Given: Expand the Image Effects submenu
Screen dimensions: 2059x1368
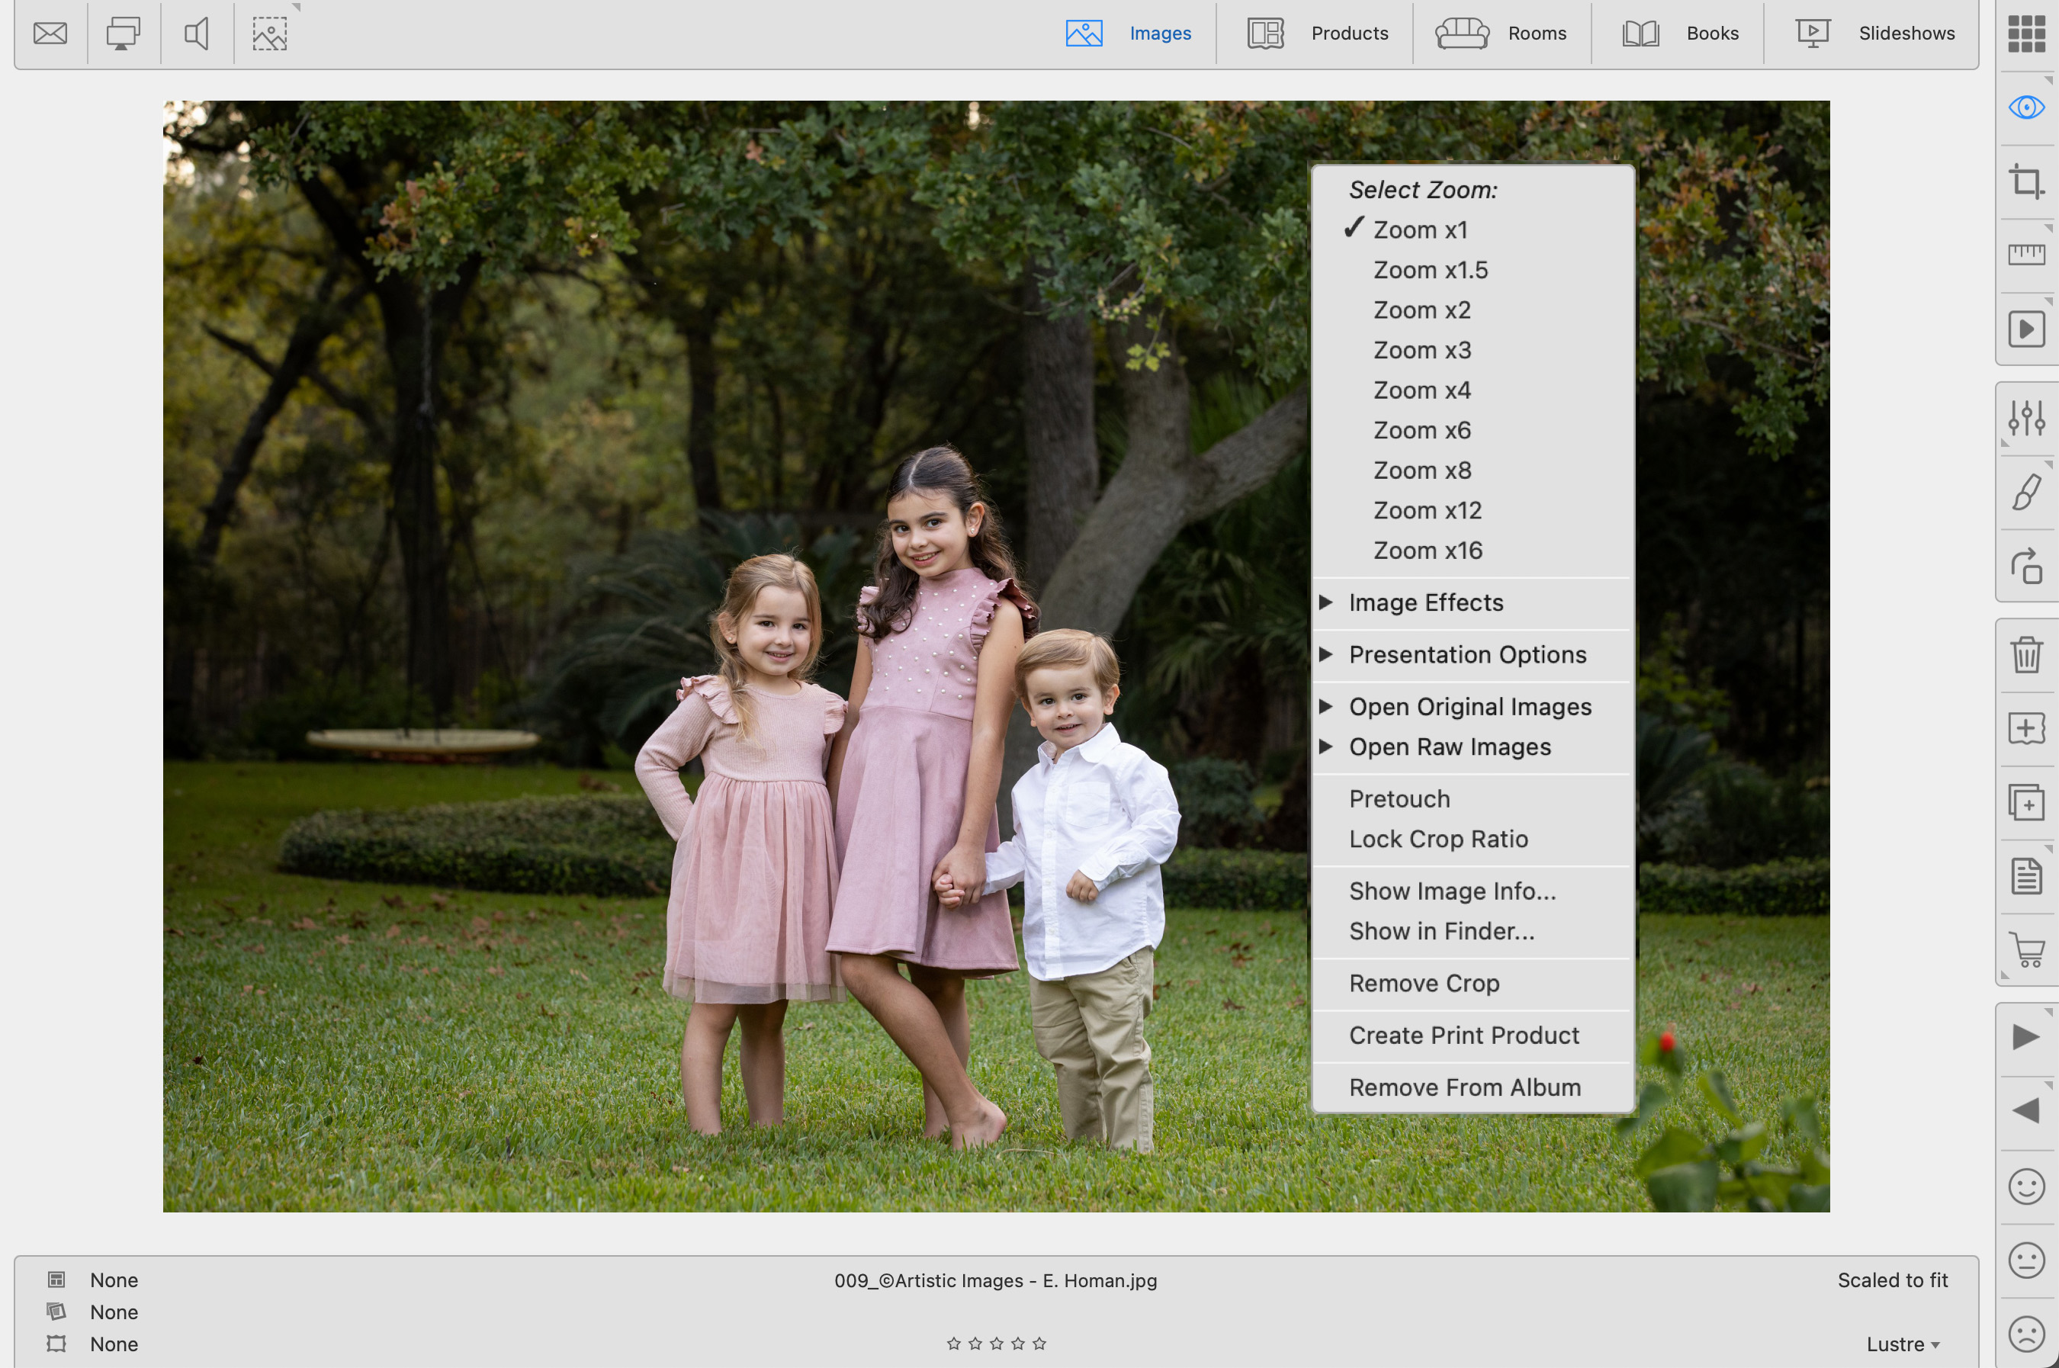Looking at the screenshot, I should click(x=1425, y=603).
